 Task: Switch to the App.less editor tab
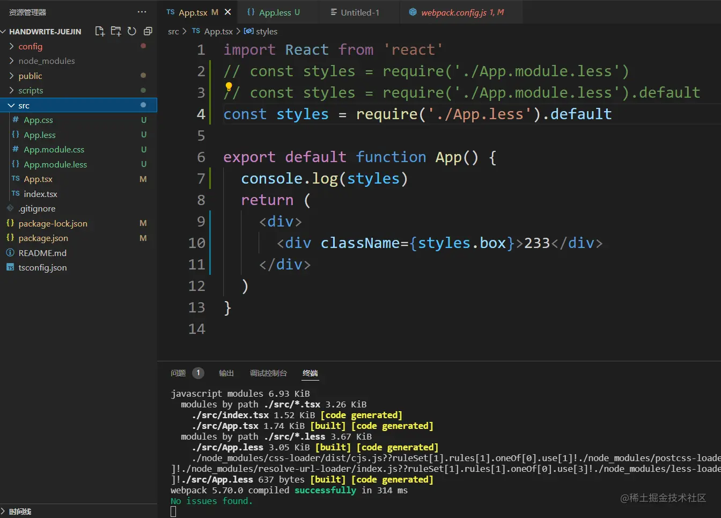[275, 12]
